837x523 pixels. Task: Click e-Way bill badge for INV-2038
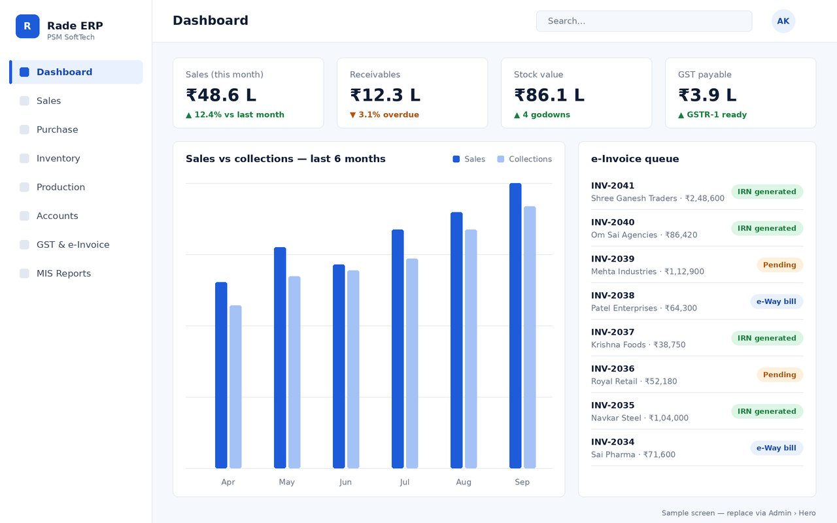776,301
